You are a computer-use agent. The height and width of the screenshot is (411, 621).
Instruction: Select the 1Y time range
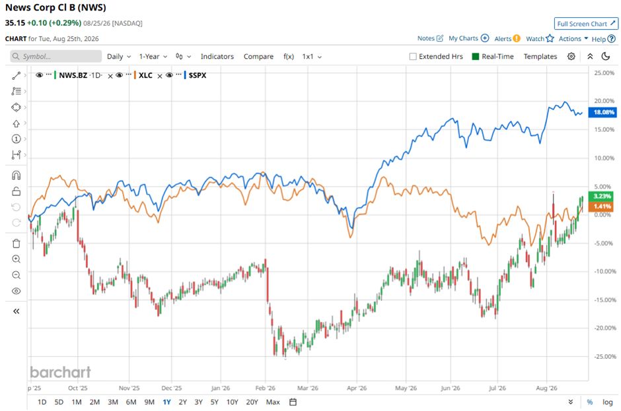(x=166, y=402)
